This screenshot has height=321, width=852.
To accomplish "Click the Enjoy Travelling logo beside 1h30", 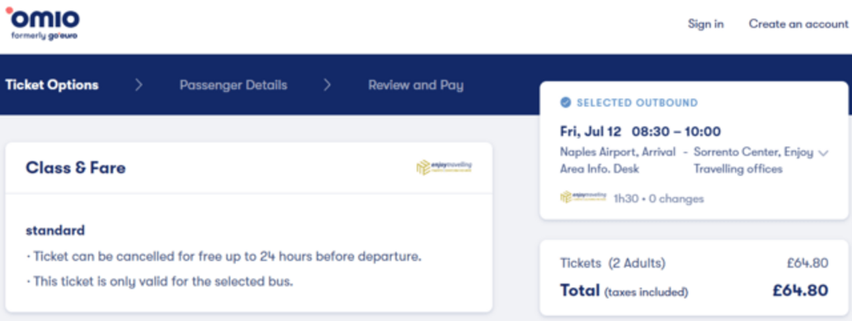I will pyautogui.click(x=583, y=197).
